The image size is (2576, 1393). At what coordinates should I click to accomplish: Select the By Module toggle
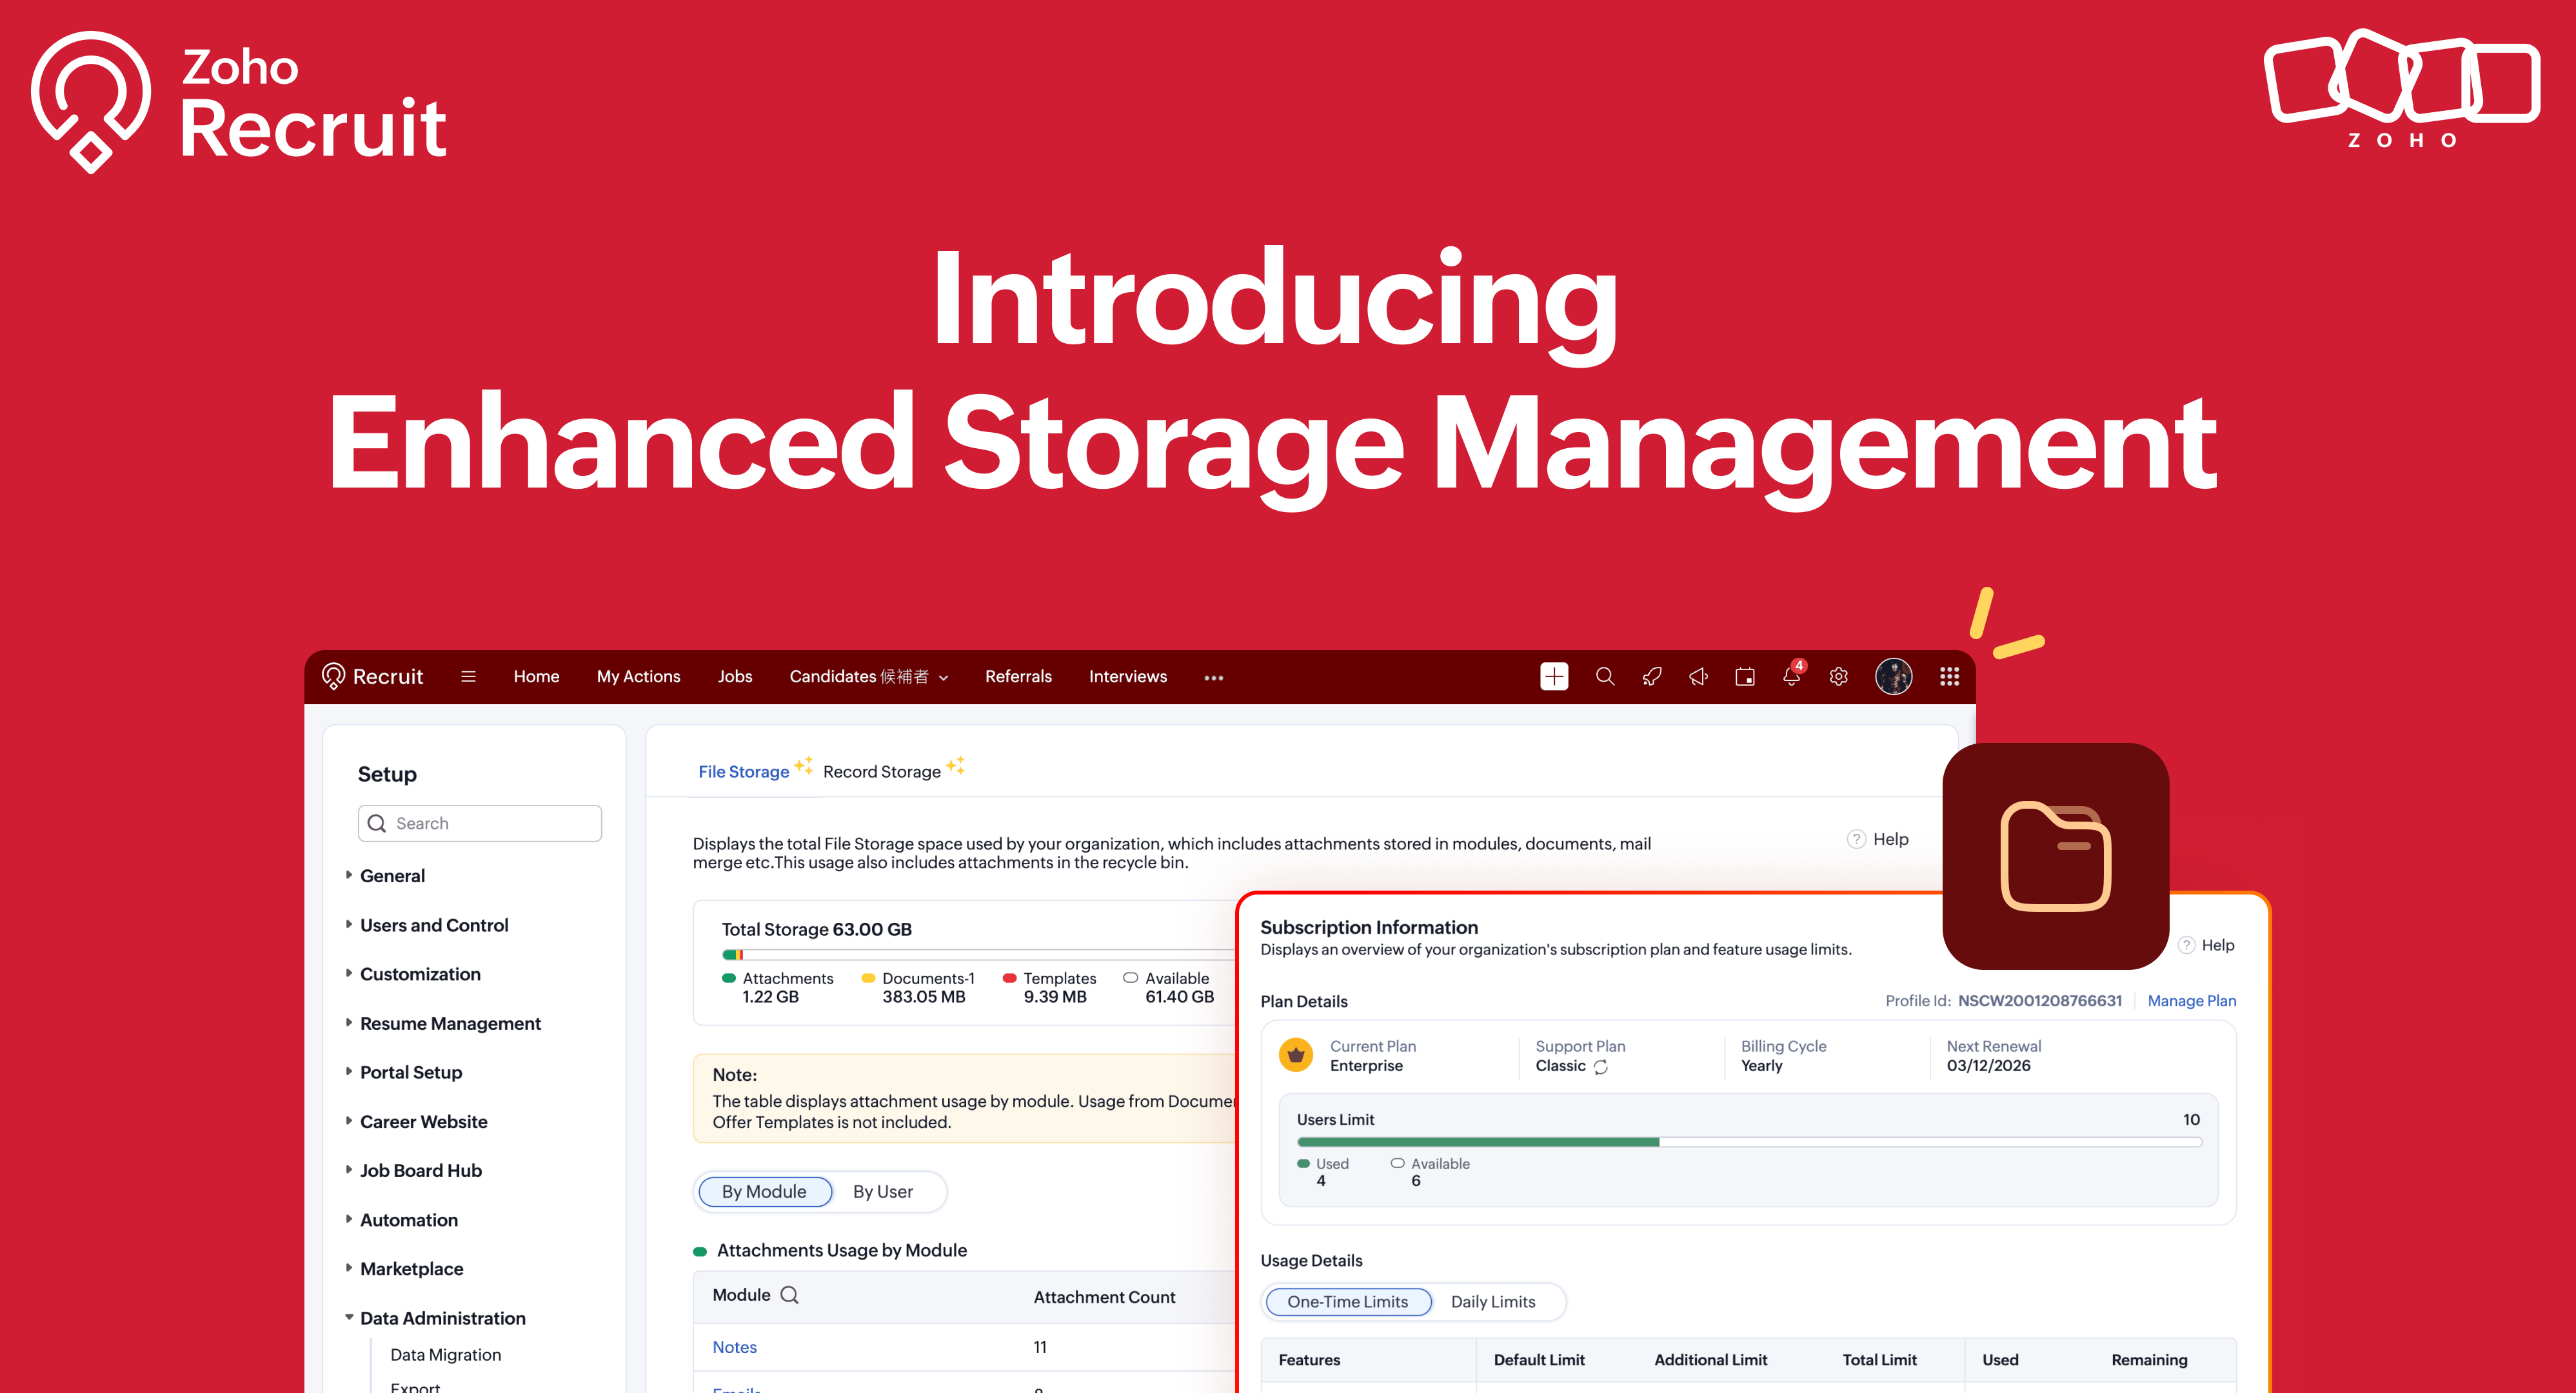click(764, 1191)
